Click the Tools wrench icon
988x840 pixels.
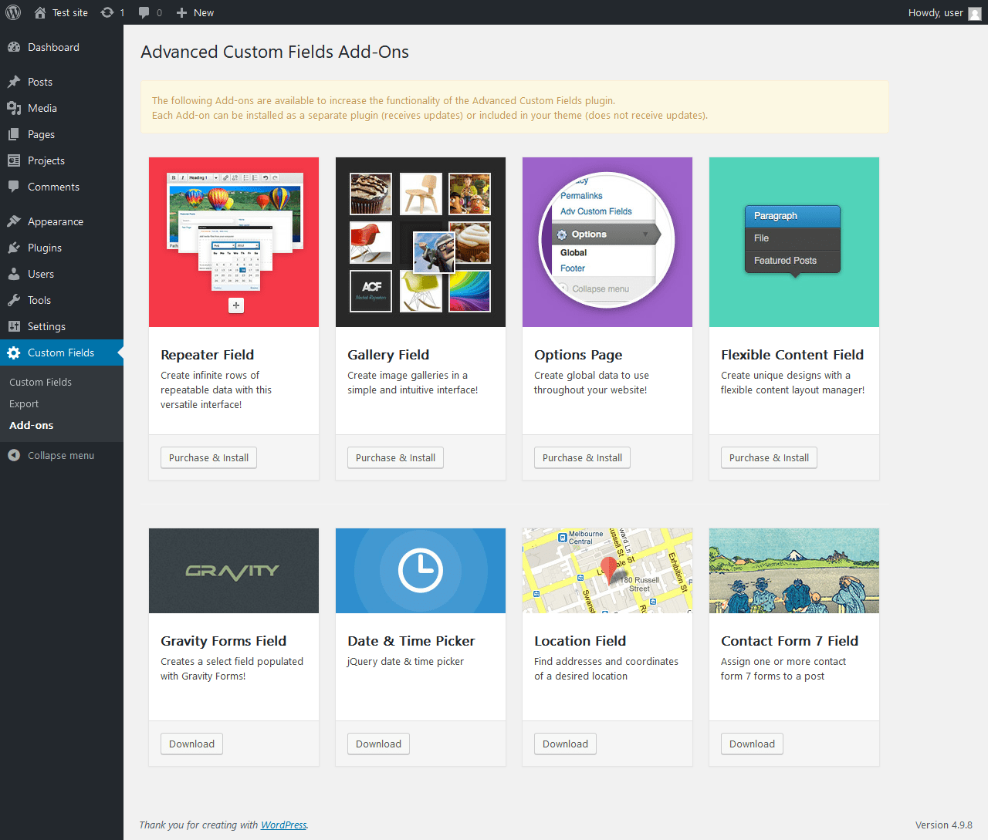coord(14,300)
